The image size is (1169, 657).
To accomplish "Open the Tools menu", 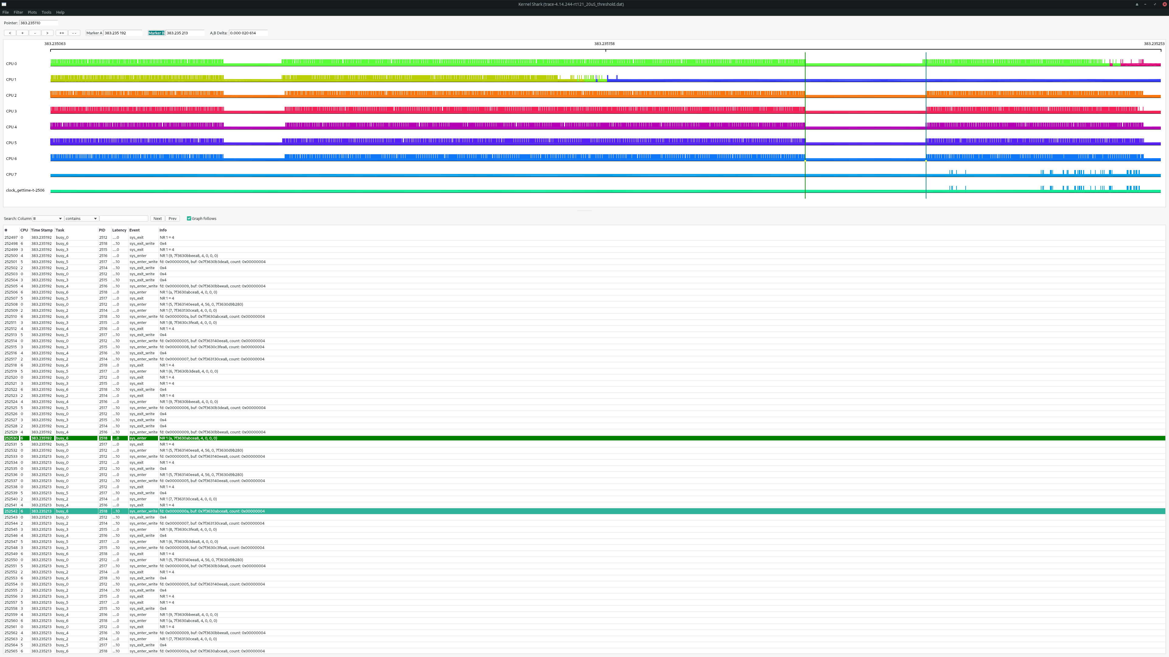I will tap(46, 12).
